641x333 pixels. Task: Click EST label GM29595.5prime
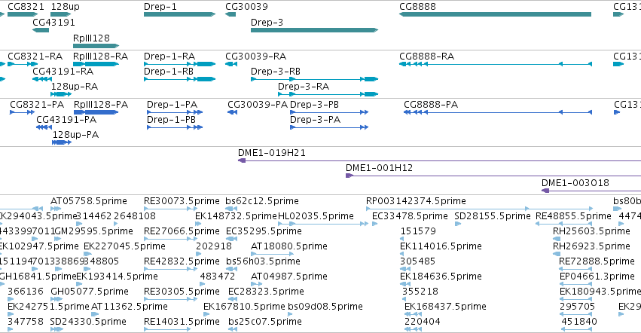coord(93,231)
